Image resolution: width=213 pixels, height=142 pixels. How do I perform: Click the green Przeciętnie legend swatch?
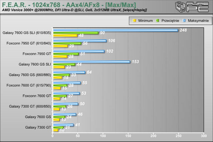(157, 21)
